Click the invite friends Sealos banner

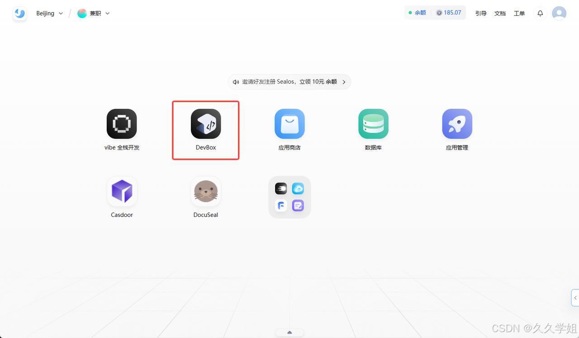289,82
